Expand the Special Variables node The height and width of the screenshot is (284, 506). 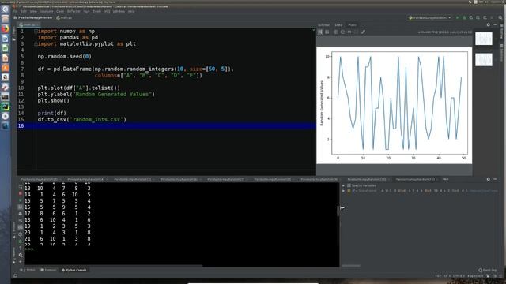(x=344, y=185)
